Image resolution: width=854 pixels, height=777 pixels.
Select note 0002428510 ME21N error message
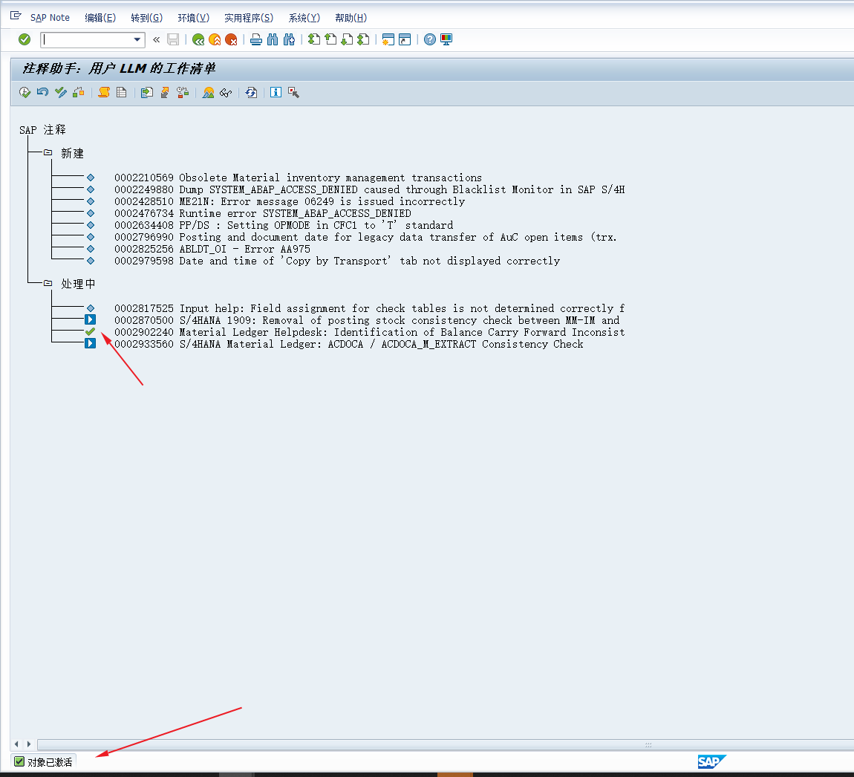(290, 202)
